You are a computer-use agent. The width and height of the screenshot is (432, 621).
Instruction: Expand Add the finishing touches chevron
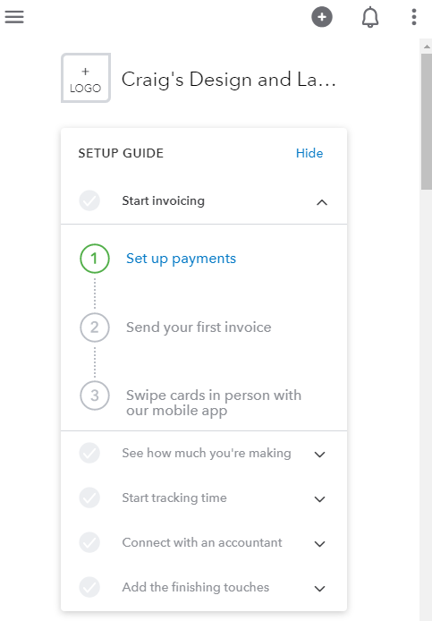319,589
